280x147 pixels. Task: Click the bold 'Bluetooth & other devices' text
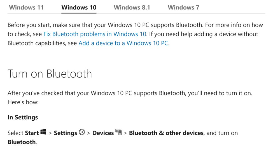(166, 133)
